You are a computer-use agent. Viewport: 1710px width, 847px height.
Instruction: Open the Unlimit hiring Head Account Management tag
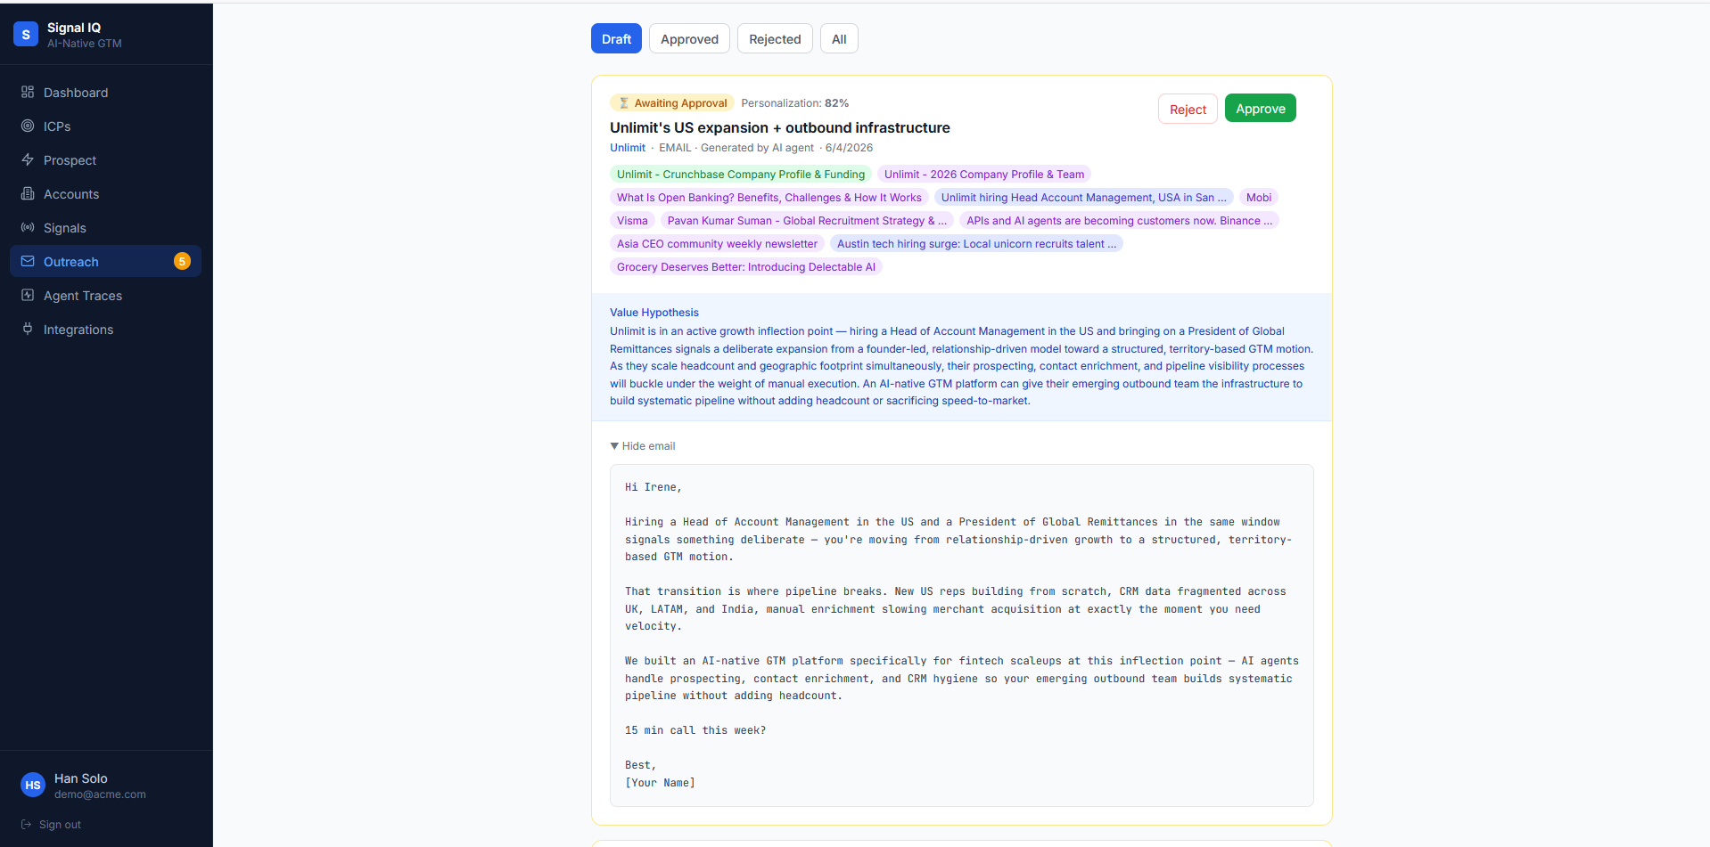pos(1084,198)
